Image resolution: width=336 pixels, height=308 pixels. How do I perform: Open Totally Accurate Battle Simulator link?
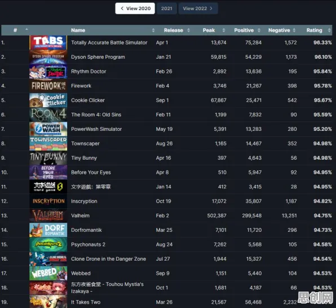pyautogui.click(x=109, y=42)
